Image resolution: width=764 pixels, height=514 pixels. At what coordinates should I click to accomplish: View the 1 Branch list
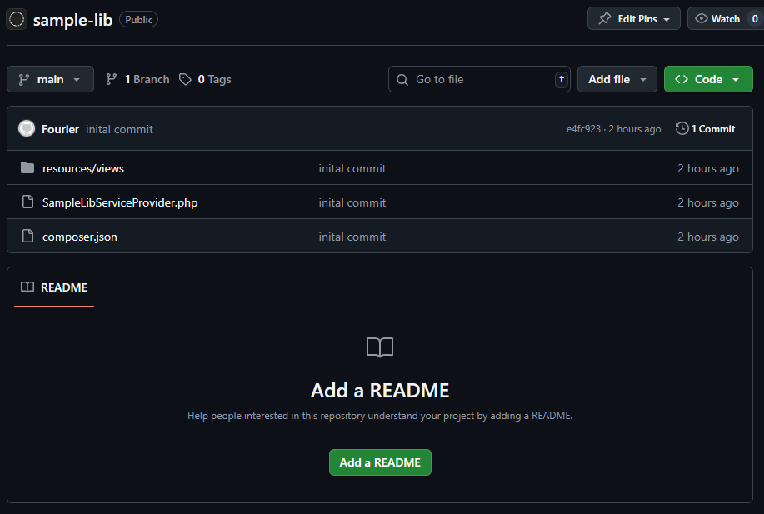137,79
